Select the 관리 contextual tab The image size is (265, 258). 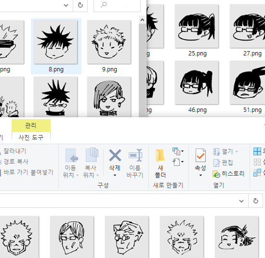31,125
